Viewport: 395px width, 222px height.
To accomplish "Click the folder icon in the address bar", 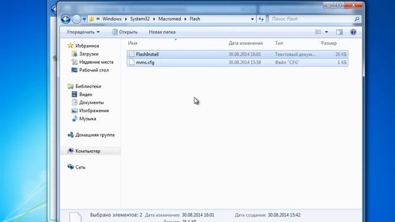I will pyautogui.click(x=91, y=19).
